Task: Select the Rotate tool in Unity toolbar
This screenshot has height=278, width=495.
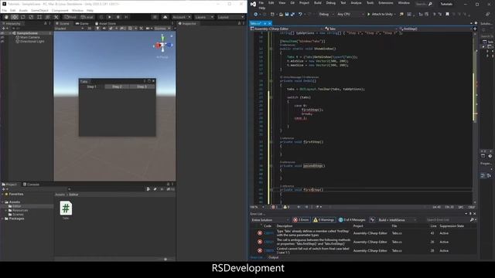Action: pos(22,17)
